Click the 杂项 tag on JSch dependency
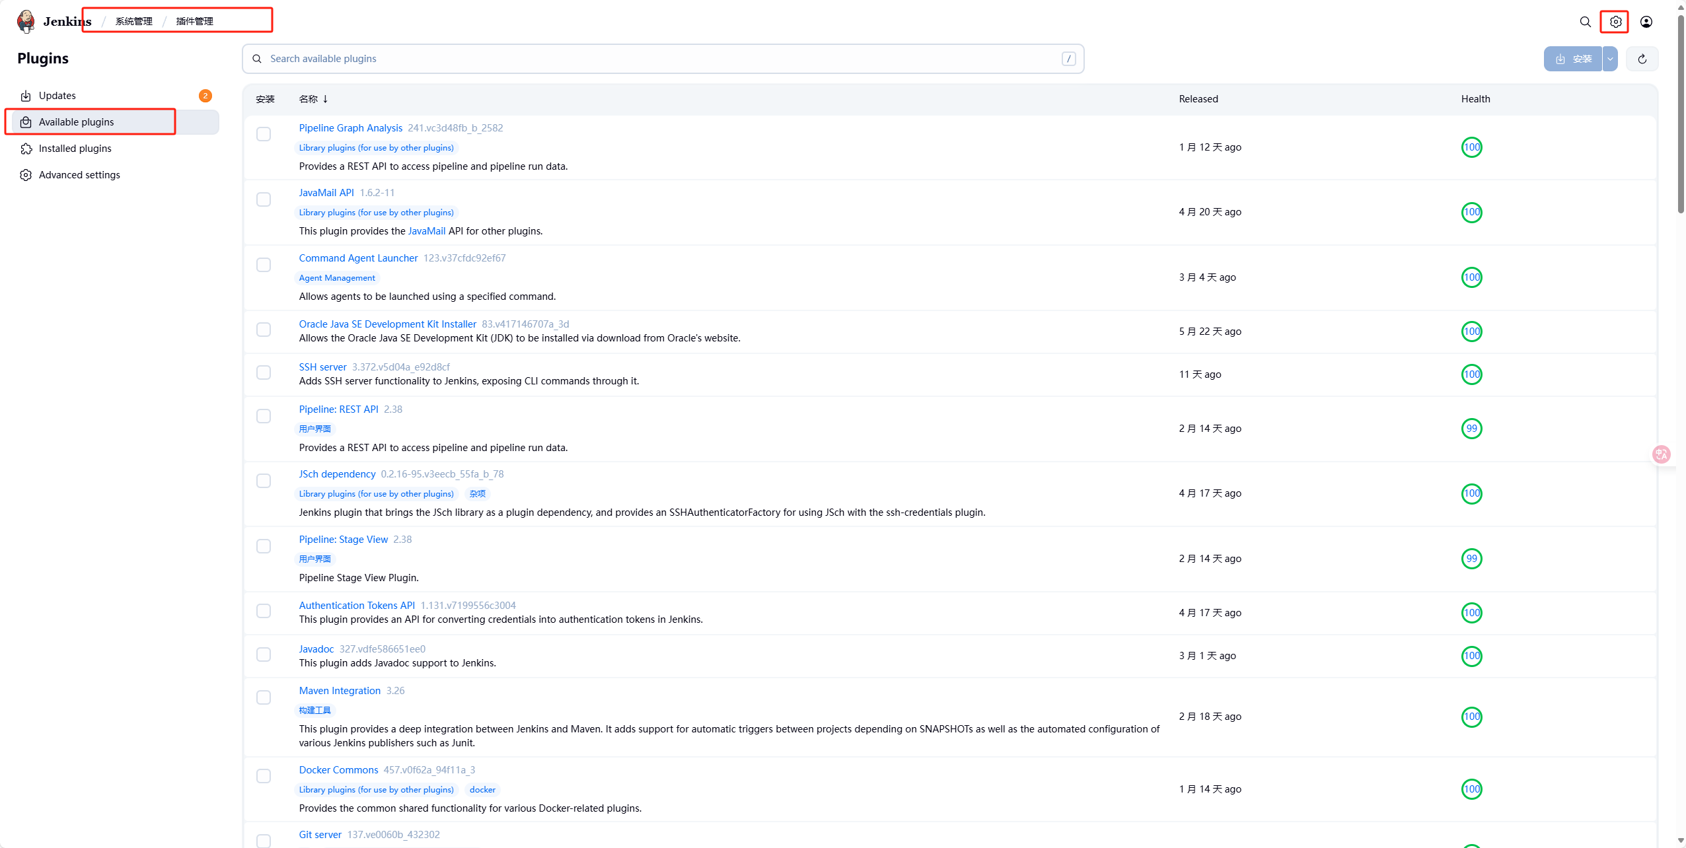 click(x=477, y=494)
